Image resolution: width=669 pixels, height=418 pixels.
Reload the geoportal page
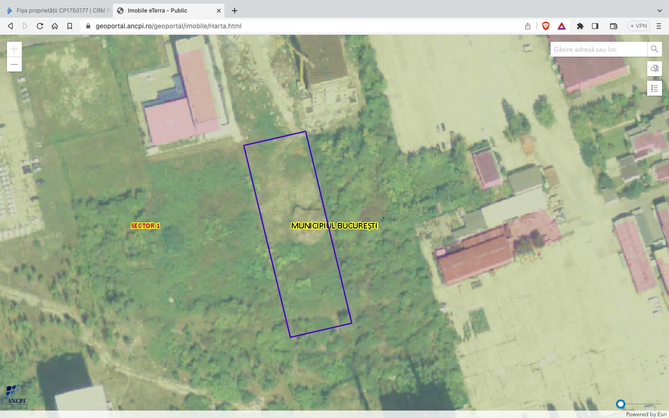40,26
